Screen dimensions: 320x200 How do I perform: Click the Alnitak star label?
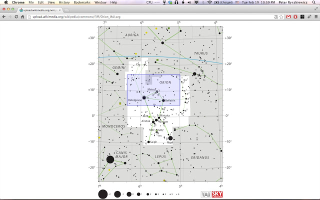point(145,121)
